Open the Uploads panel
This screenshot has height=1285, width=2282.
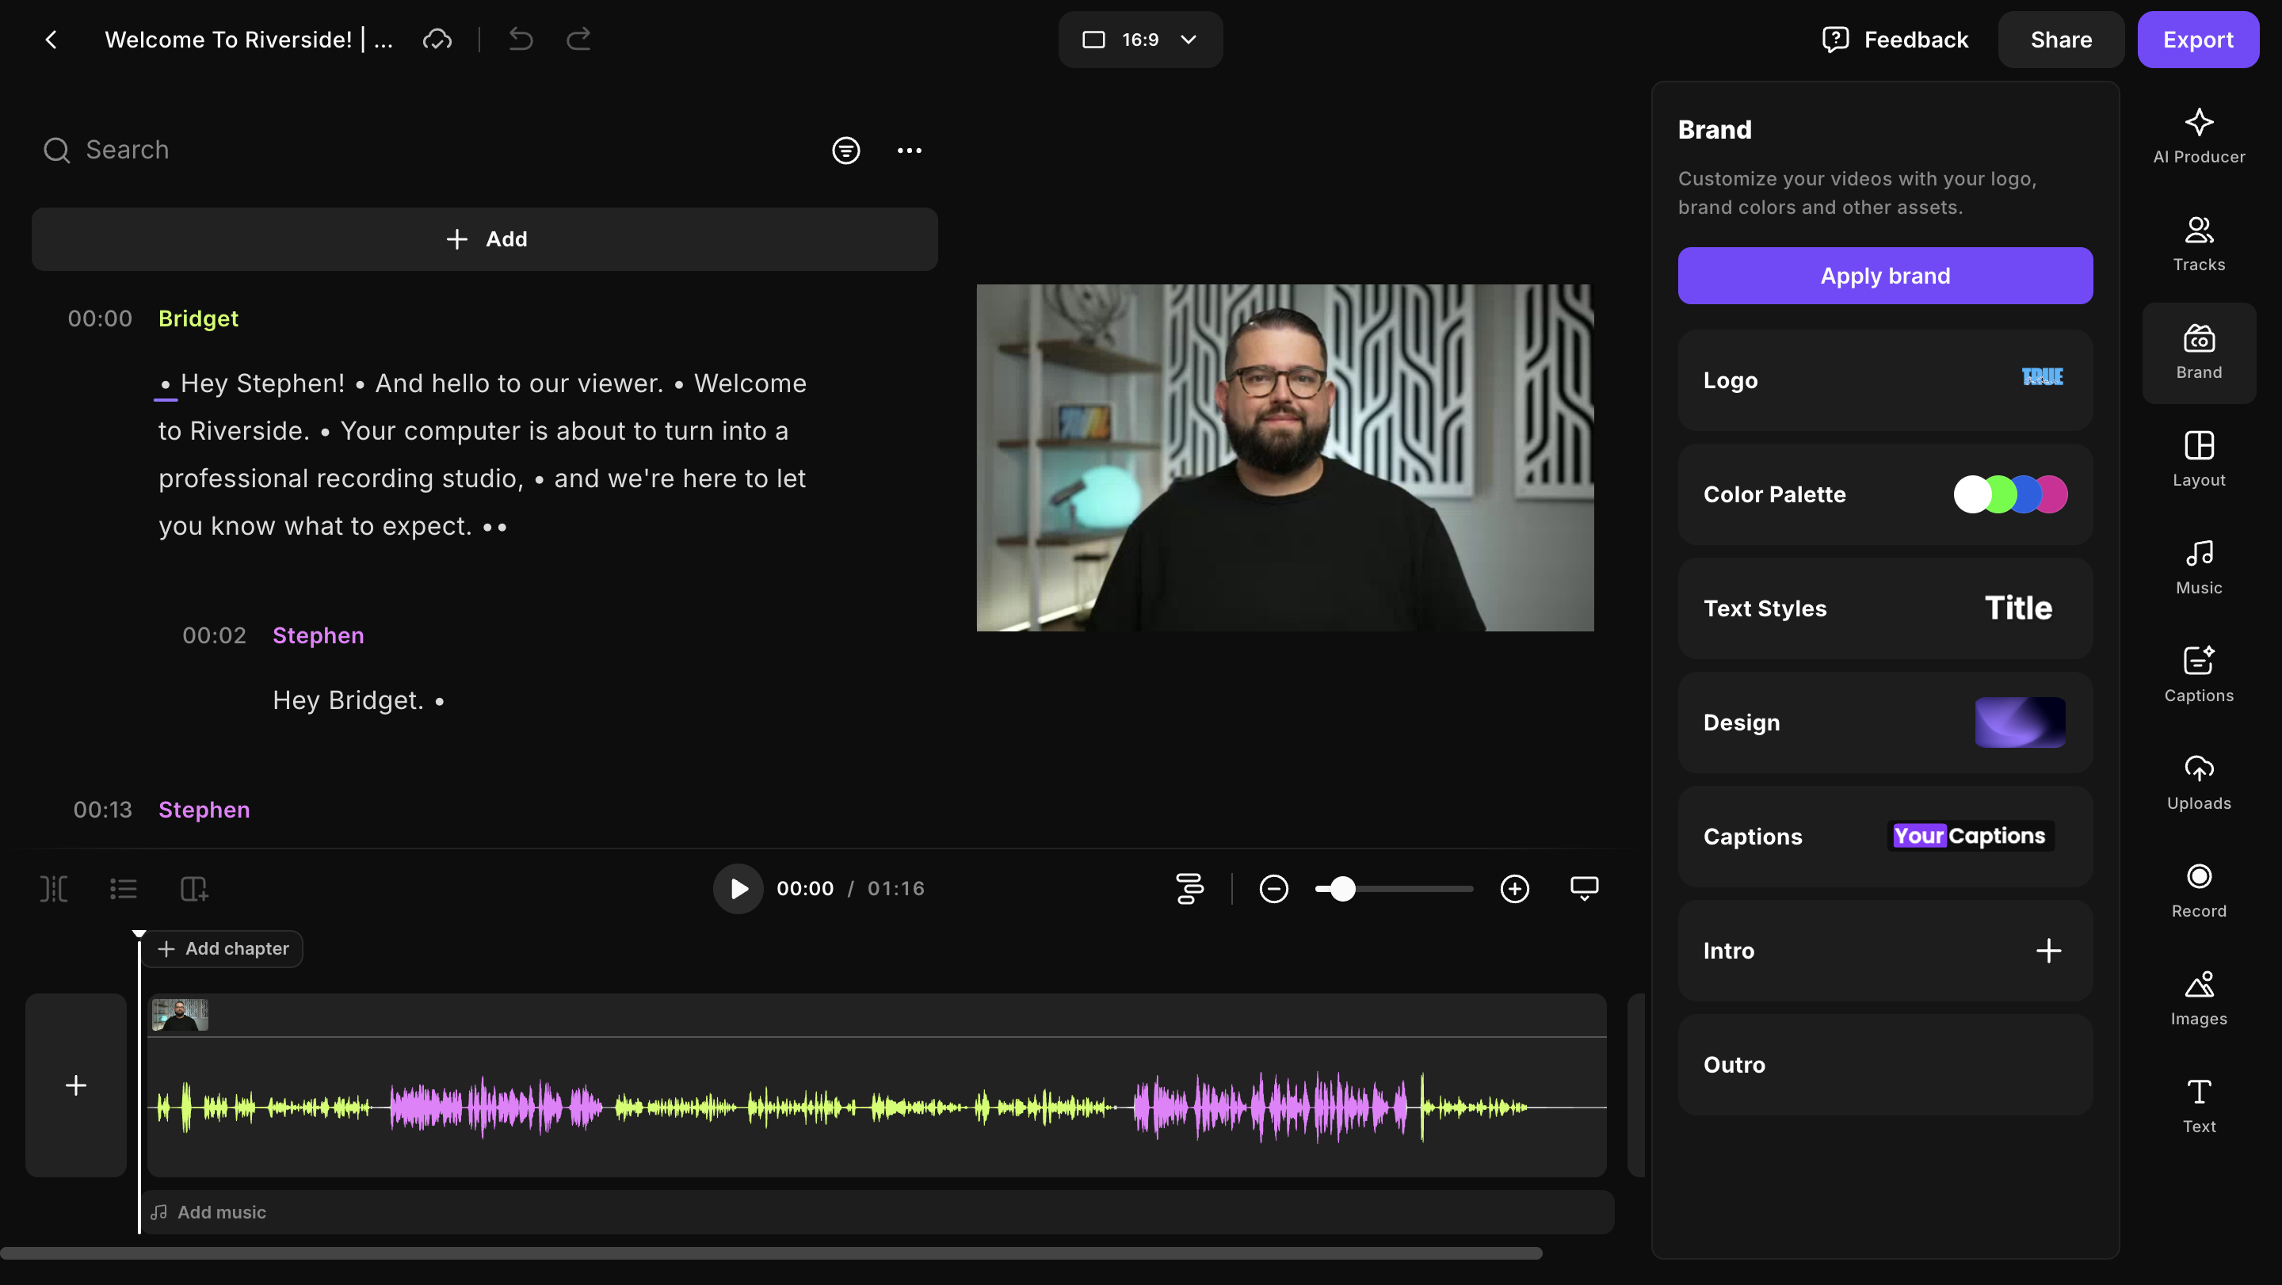tap(2198, 783)
